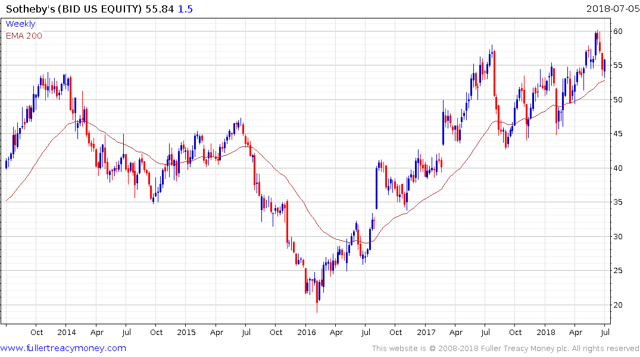The height and width of the screenshot is (357, 640).
Task: Select the 40 price axis label
Action: coord(617,168)
